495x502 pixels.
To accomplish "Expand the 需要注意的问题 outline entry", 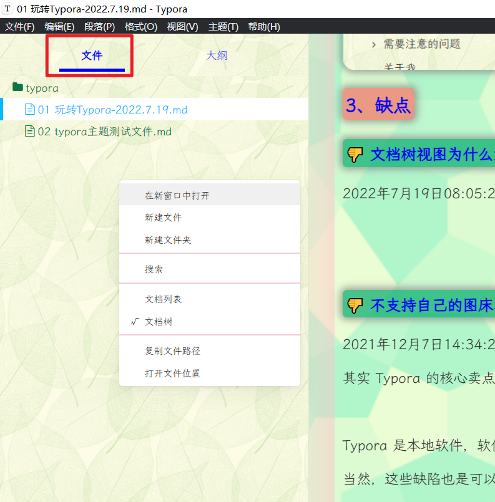I will coord(373,44).
